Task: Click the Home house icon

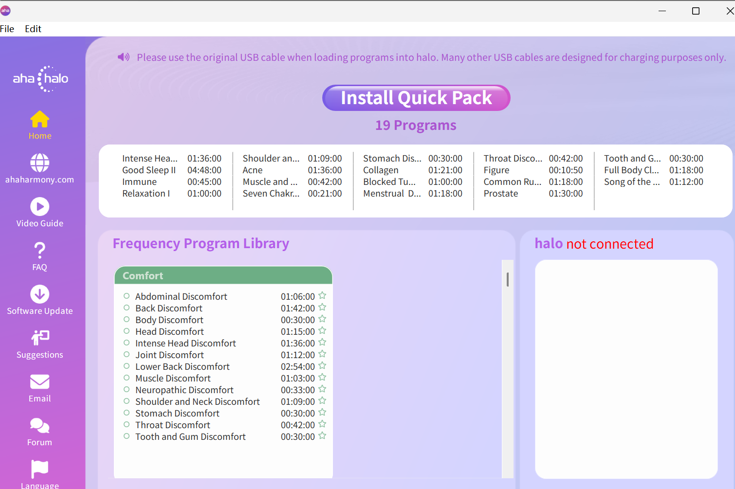Action: click(39, 119)
